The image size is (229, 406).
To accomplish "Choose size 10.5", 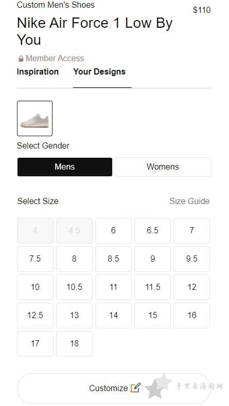I will tap(74, 287).
